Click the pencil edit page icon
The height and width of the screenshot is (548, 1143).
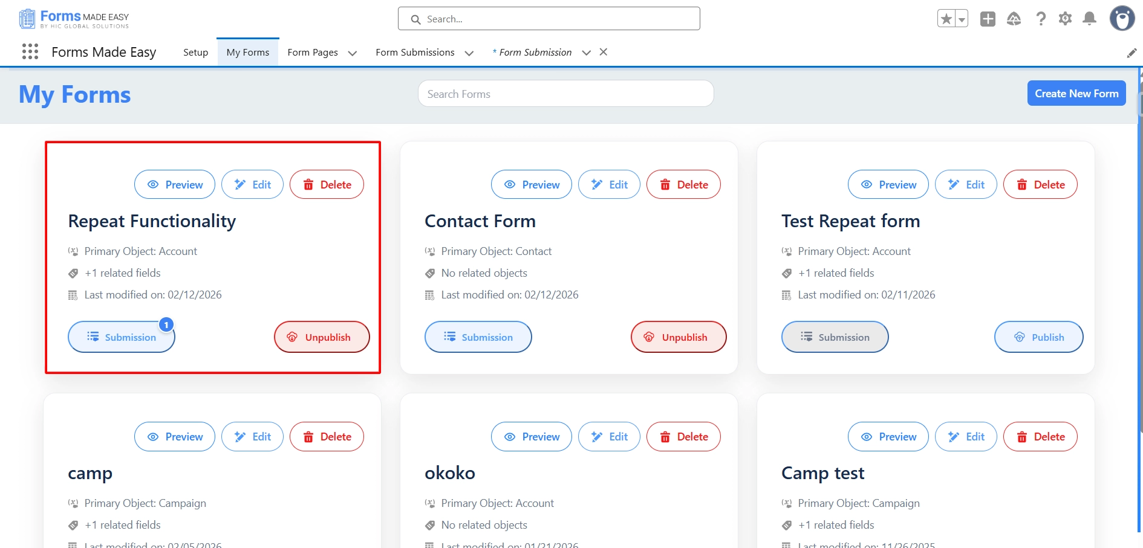[1132, 53]
